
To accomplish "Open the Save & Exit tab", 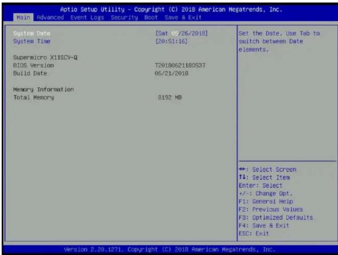I will tap(183, 17).
